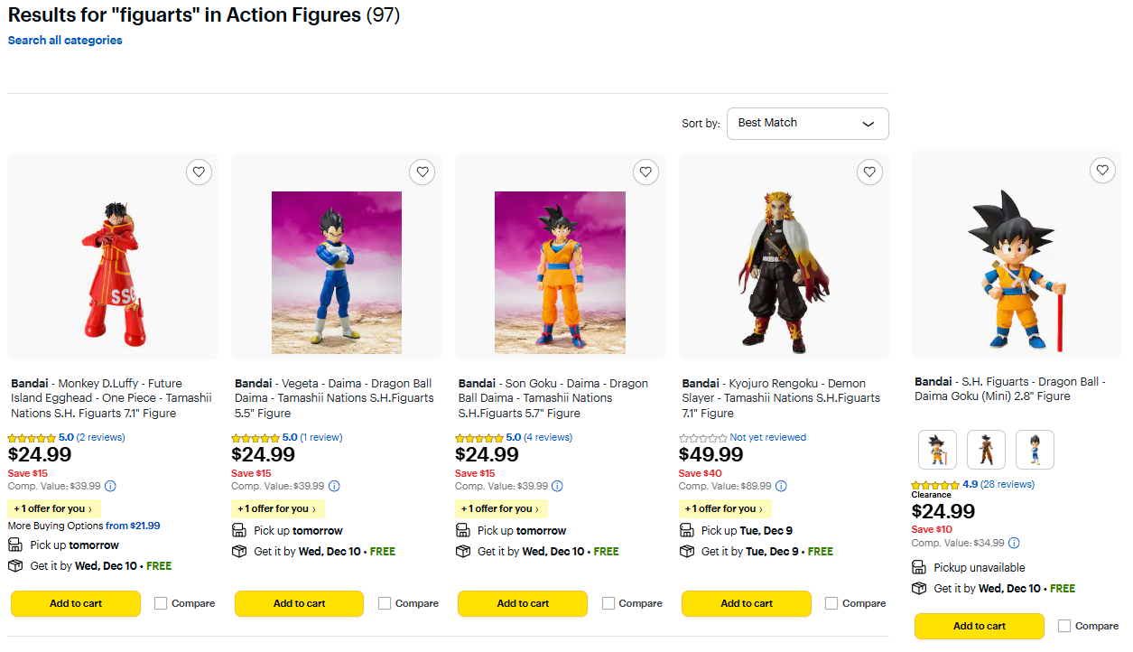Click heart icon on Vegeta Daima figure
Viewport: 1133px width, 652px height.
click(x=423, y=172)
